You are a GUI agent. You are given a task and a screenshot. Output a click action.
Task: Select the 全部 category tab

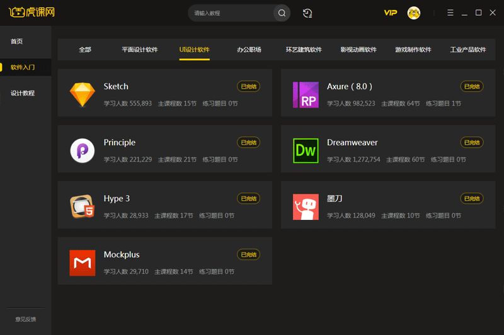pyautogui.click(x=85, y=50)
